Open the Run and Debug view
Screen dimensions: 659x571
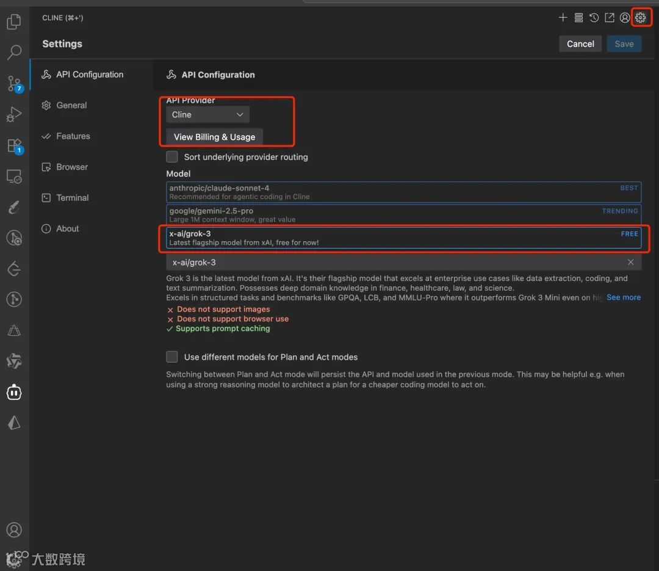[x=14, y=114]
